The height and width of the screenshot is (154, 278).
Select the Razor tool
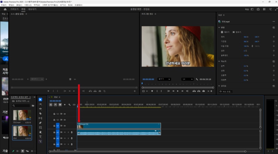[x=40, y=113]
